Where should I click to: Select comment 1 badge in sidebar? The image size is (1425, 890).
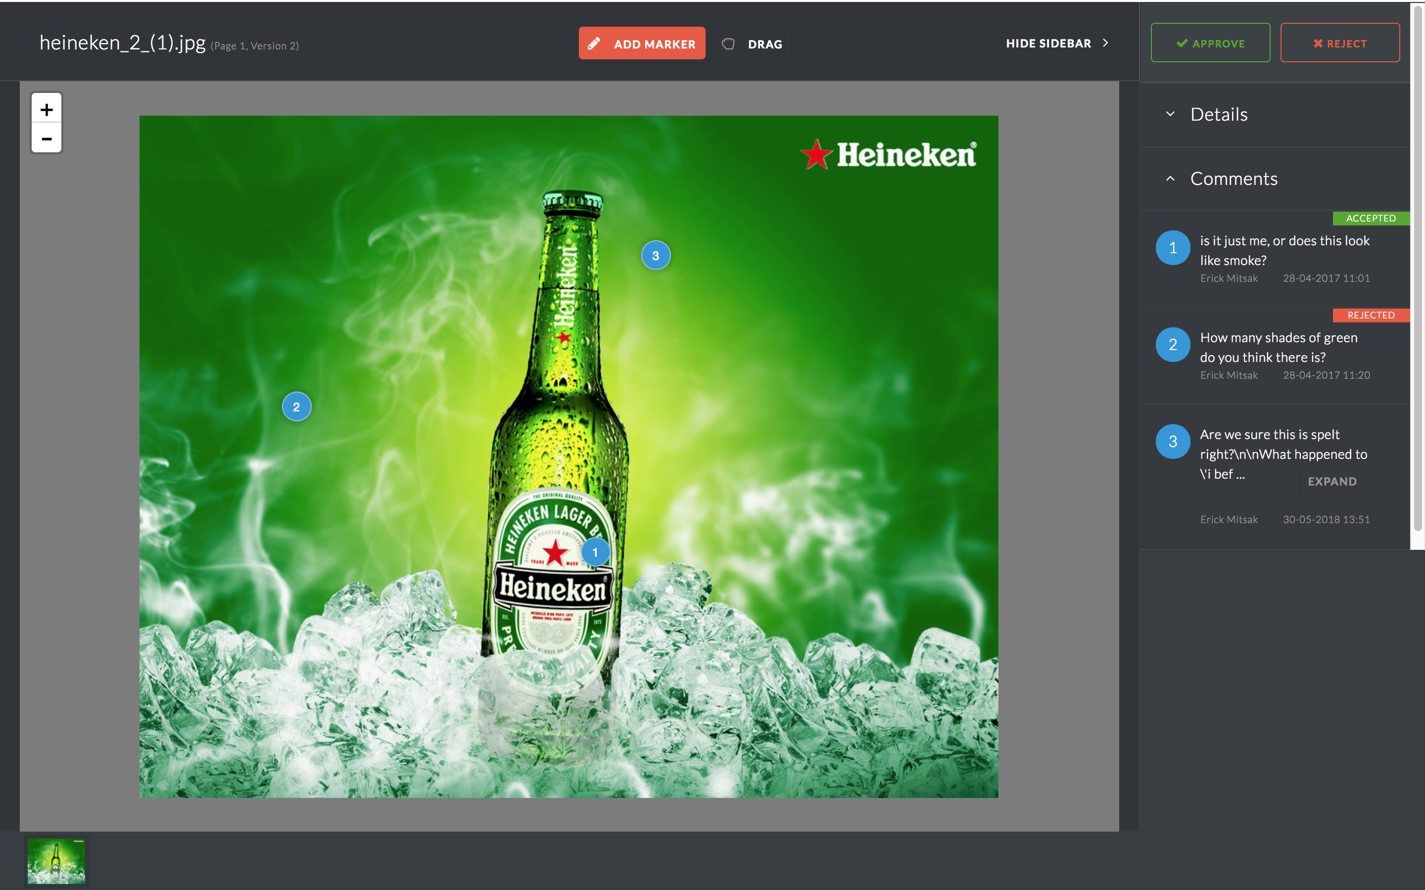(x=1172, y=248)
